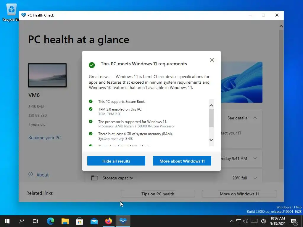
Task: Select text '20% full' in Storage row
Action: point(240,178)
